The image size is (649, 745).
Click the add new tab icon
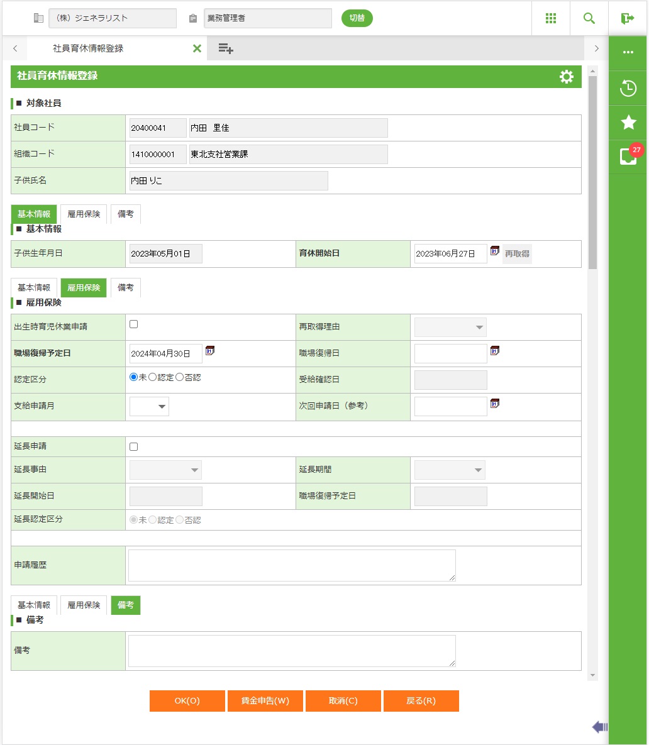[226, 48]
